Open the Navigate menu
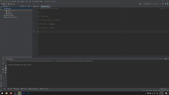 click(14, 1)
